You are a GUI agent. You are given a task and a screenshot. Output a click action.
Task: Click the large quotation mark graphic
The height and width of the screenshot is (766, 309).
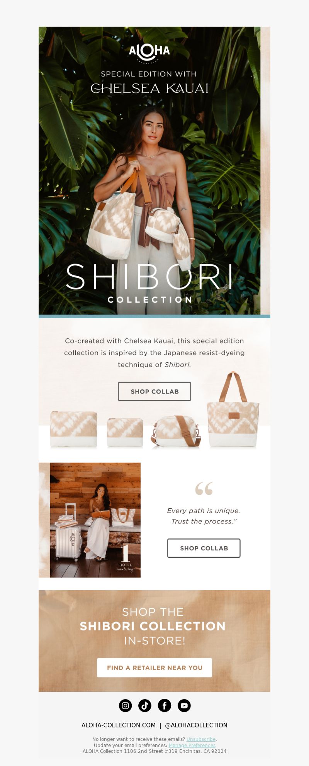click(204, 488)
